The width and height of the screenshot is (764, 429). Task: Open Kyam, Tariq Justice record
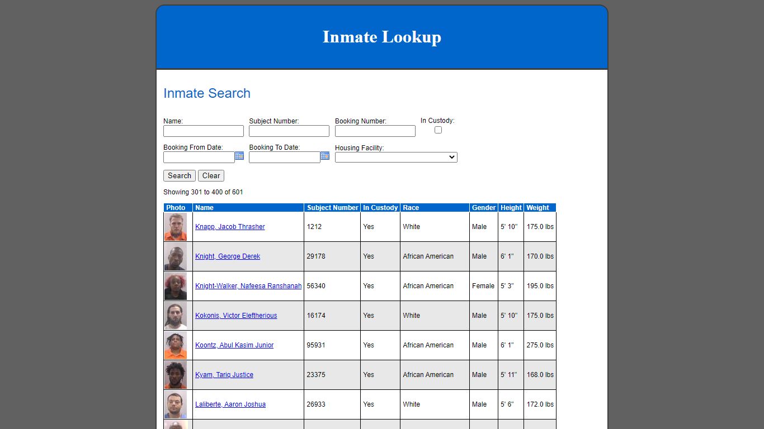224,374
